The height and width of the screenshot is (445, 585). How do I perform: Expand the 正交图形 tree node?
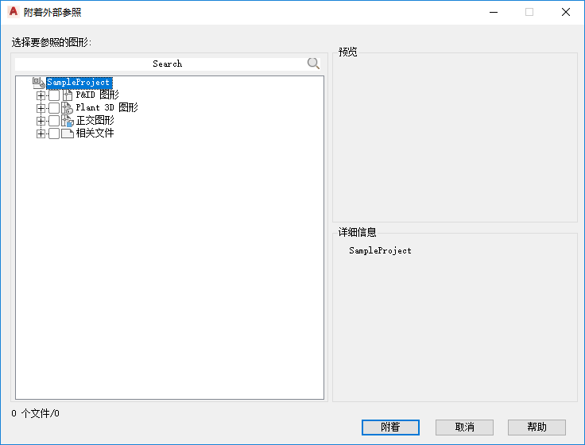(41, 121)
